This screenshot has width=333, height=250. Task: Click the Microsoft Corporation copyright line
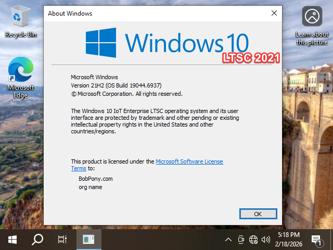point(127,94)
